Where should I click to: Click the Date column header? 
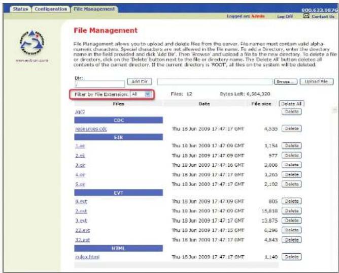coord(204,104)
